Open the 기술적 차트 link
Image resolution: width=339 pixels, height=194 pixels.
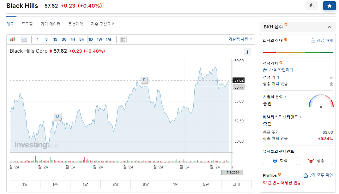[240, 39]
